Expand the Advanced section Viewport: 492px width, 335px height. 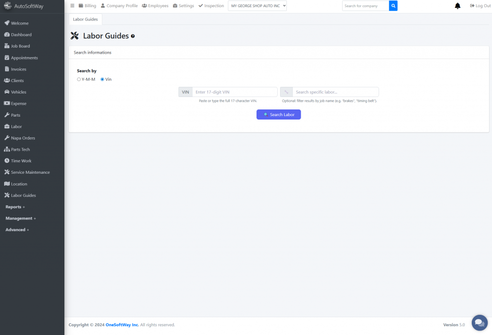pyautogui.click(x=17, y=230)
